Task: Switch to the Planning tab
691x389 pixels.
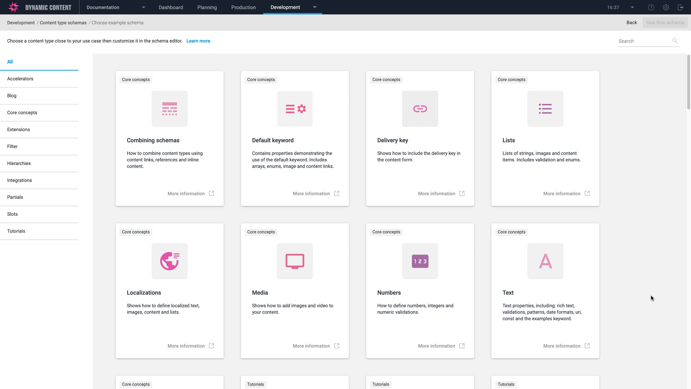Action: click(x=207, y=7)
